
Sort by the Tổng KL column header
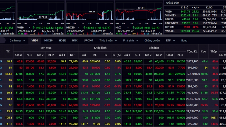192,51
